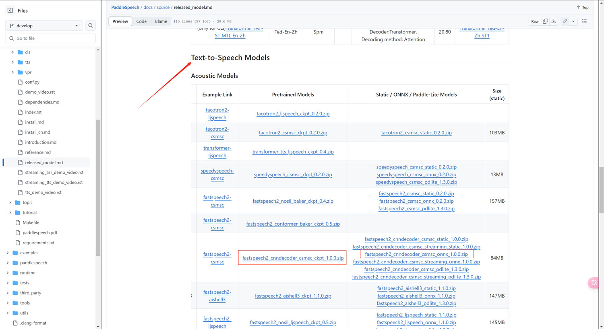This screenshot has height=329, width=604.
Task: Collapse the Files side panel icon
Action: [10, 10]
